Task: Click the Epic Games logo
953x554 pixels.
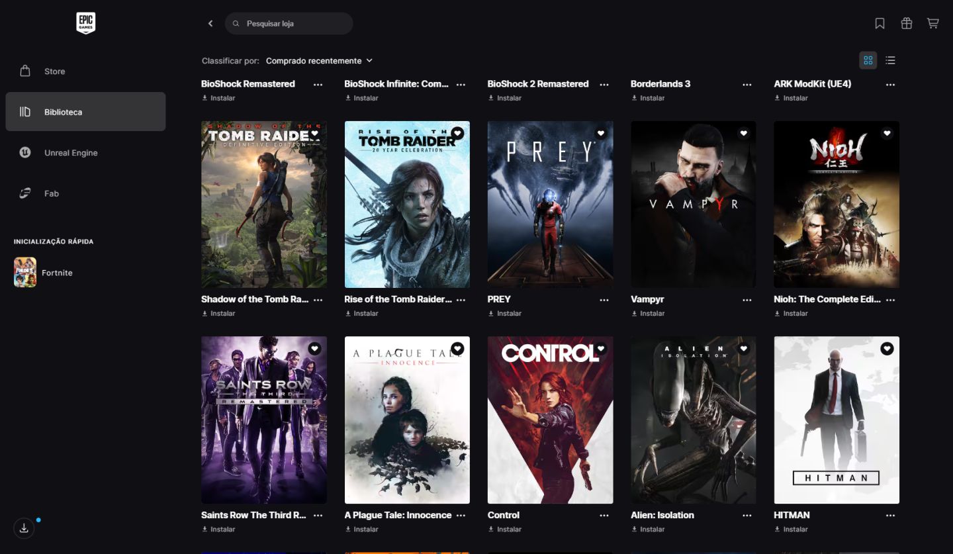Action: pos(86,23)
